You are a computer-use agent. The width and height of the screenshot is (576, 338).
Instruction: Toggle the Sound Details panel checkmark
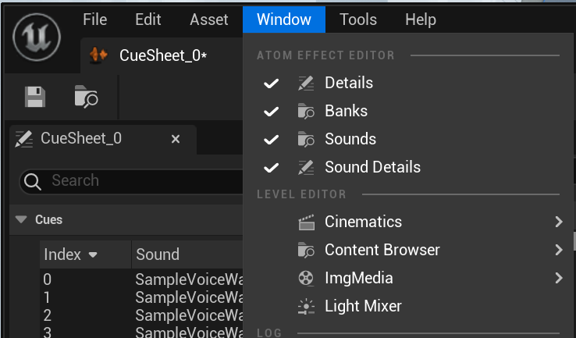pos(271,168)
